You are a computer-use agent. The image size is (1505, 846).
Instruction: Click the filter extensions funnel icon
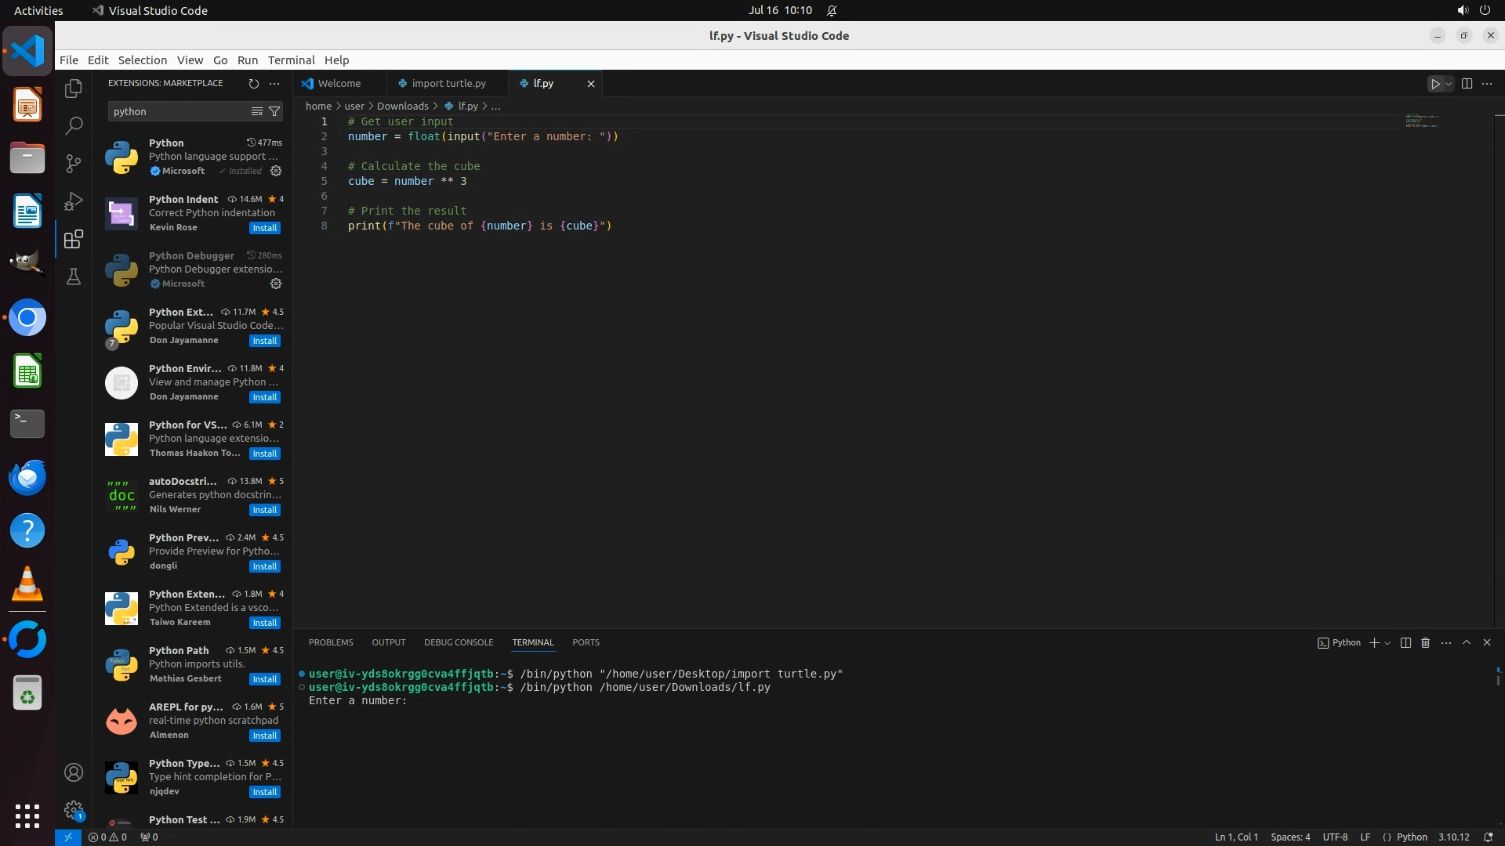point(274,111)
